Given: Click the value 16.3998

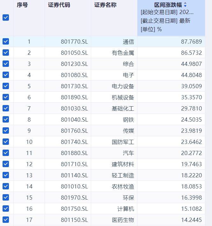Looking at the screenshot, I should pyautogui.click(x=192, y=198).
